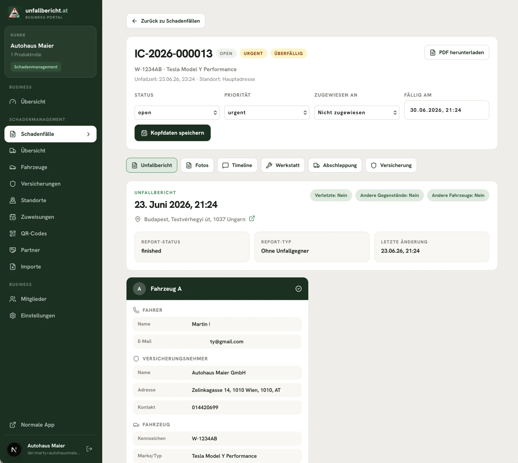518x463 pixels.
Task: Click the car icon next to FAHRZEUG heading
Action: point(136,425)
